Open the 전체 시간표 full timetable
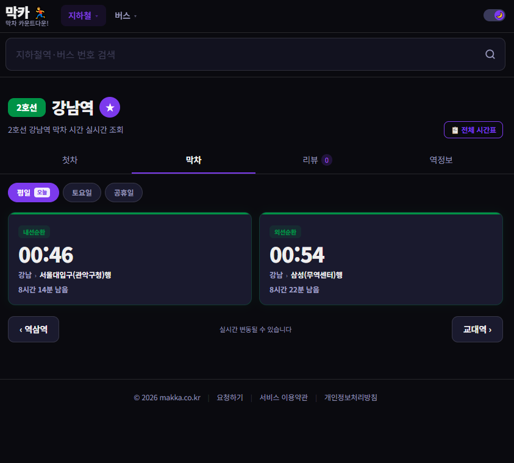 point(473,130)
